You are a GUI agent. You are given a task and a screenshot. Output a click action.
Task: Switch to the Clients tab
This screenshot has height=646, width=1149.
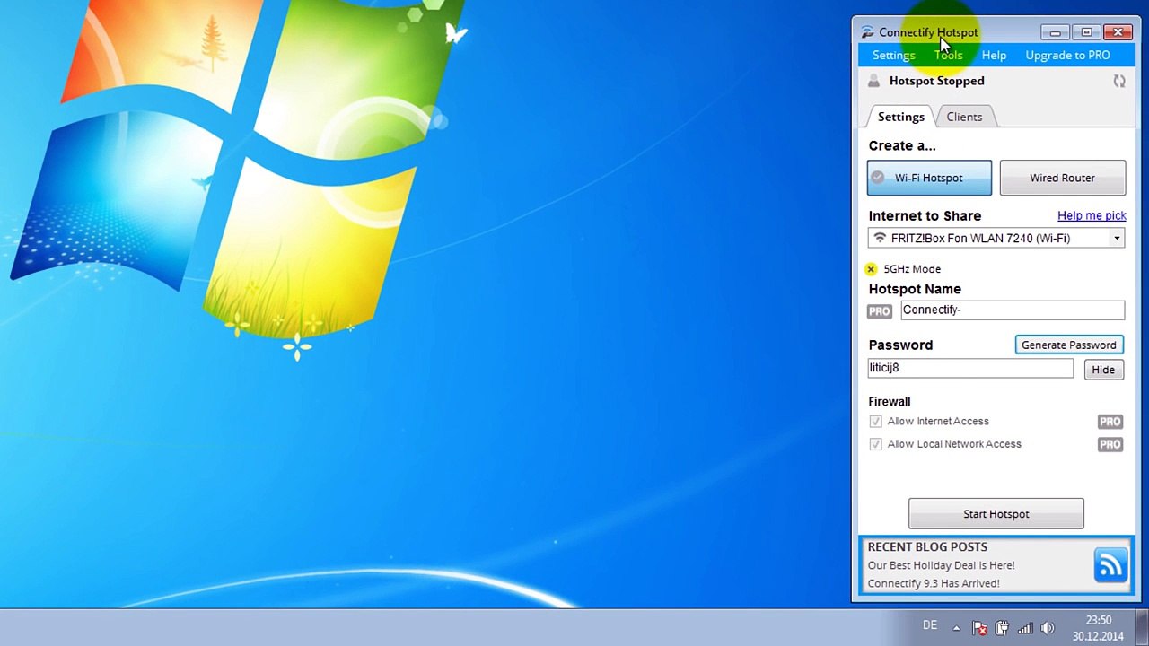click(964, 117)
